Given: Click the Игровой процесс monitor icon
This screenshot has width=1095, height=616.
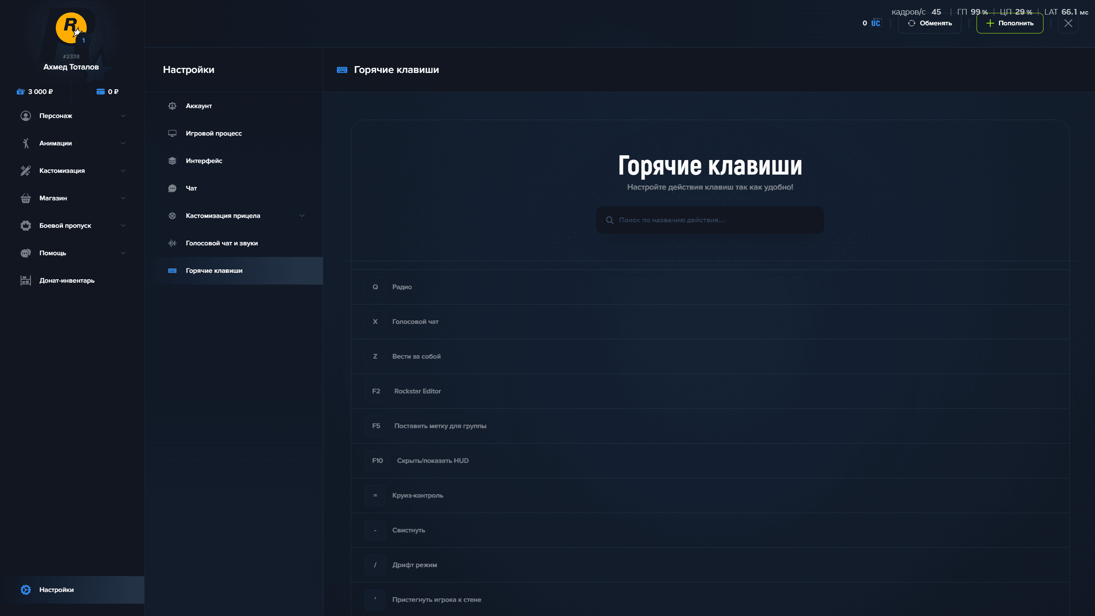Looking at the screenshot, I should (x=172, y=133).
